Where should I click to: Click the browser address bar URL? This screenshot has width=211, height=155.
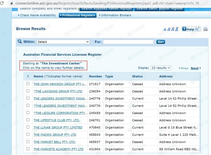107,3
